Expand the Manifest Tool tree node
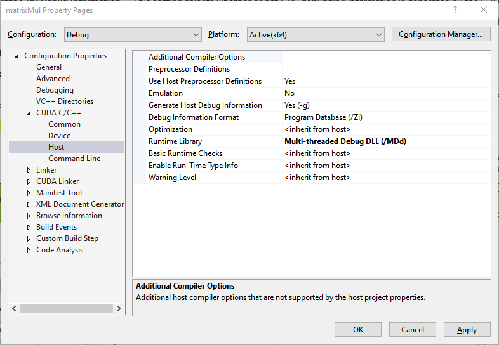 pyautogui.click(x=29, y=193)
